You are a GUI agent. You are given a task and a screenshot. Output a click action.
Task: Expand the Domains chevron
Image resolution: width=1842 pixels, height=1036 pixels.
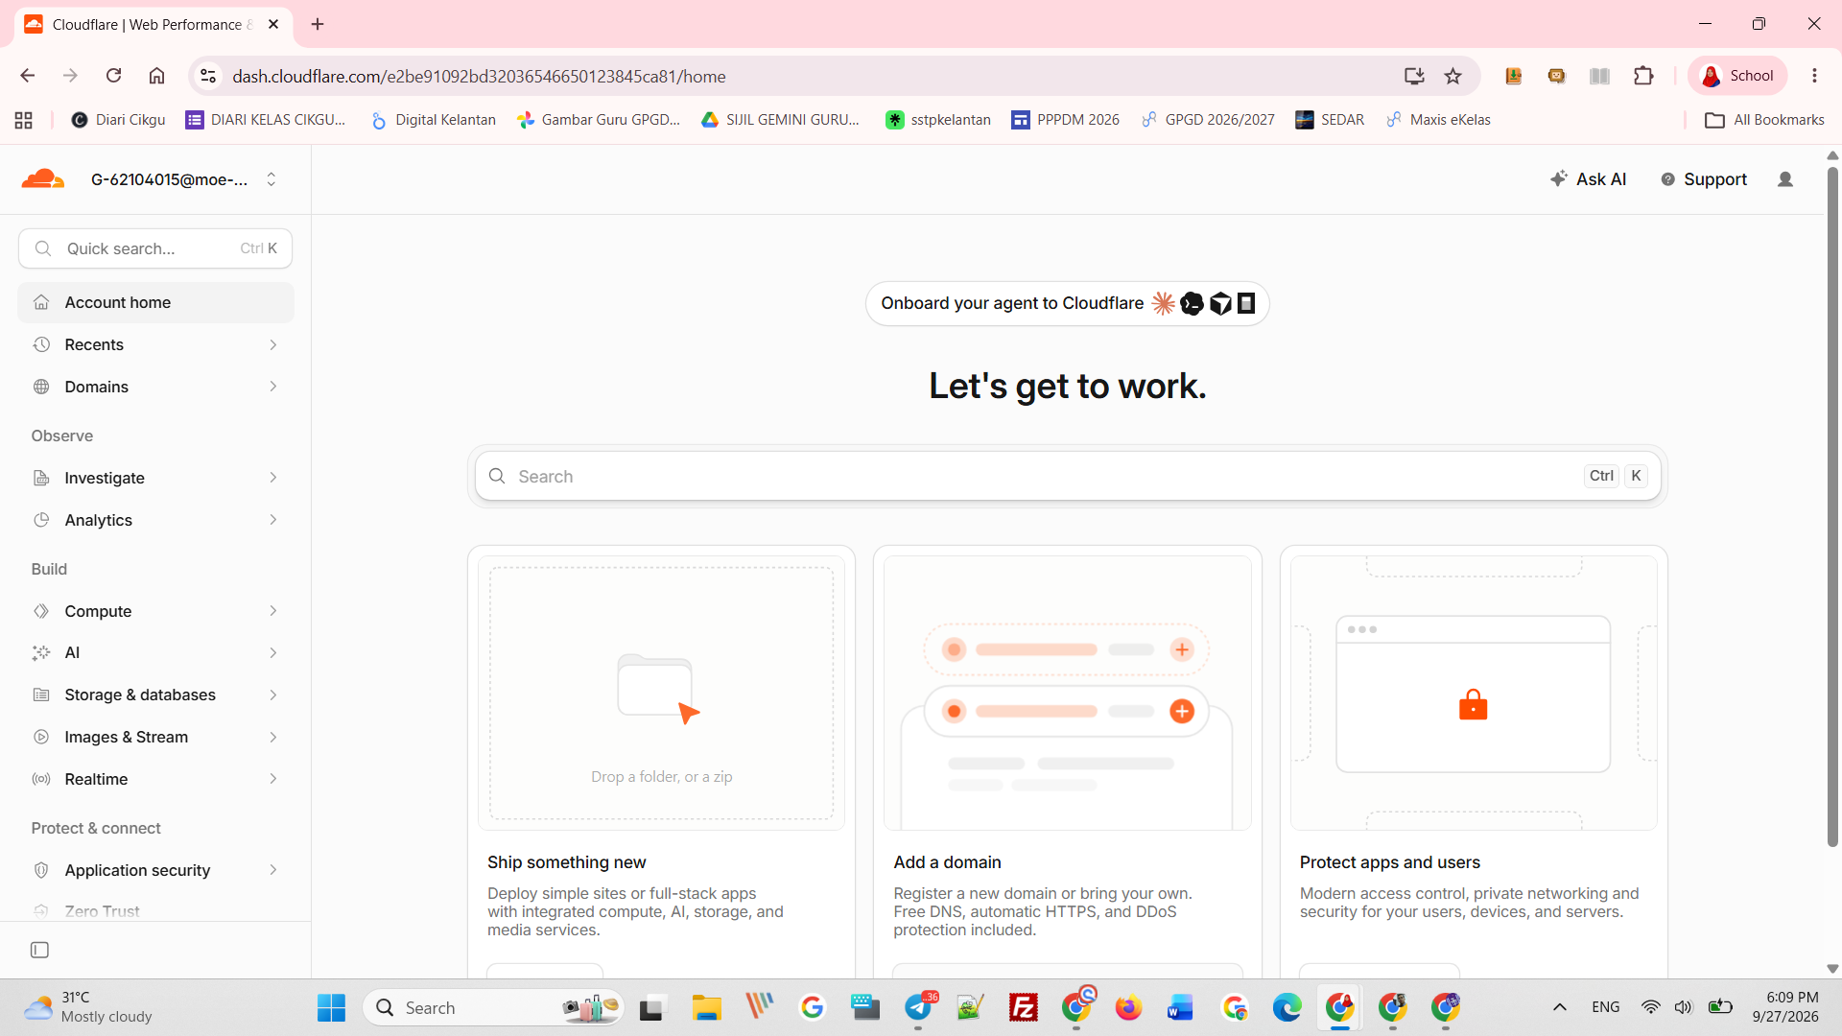pyautogui.click(x=273, y=387)
